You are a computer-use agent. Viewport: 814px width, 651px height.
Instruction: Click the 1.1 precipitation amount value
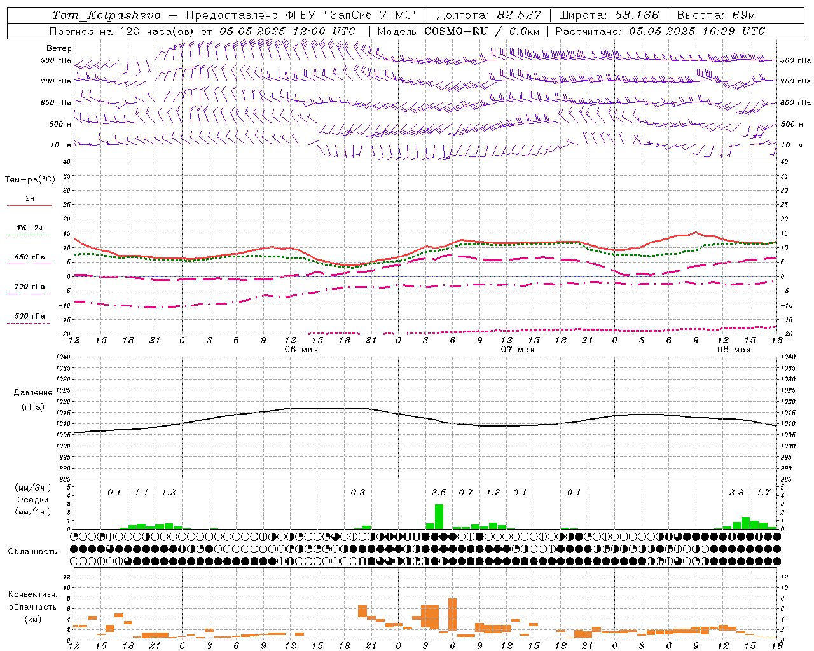[x=141, y=492]
